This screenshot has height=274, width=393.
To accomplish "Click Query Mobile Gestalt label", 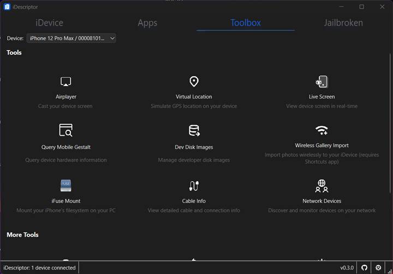I will pos(65,147).
